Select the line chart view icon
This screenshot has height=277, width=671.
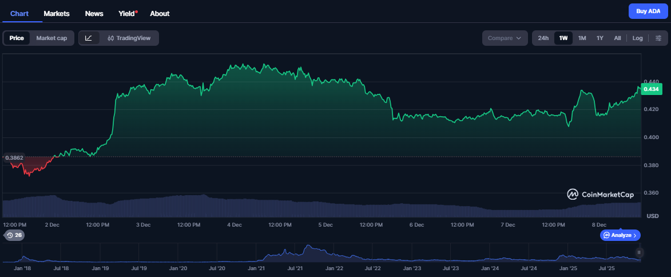[89, 38]
